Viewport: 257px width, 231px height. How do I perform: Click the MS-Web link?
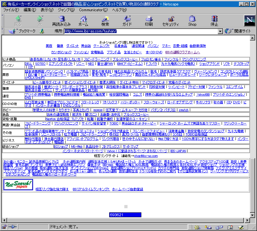tap(77, 147)
